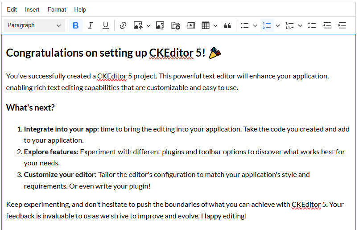Viewport: 359px width, 230px height.
Task: Insert media embed icon
Action: pos(191,25)
